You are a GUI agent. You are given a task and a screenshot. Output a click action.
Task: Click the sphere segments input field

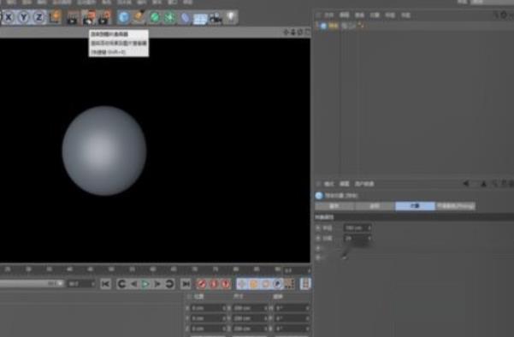coord(357,239)
